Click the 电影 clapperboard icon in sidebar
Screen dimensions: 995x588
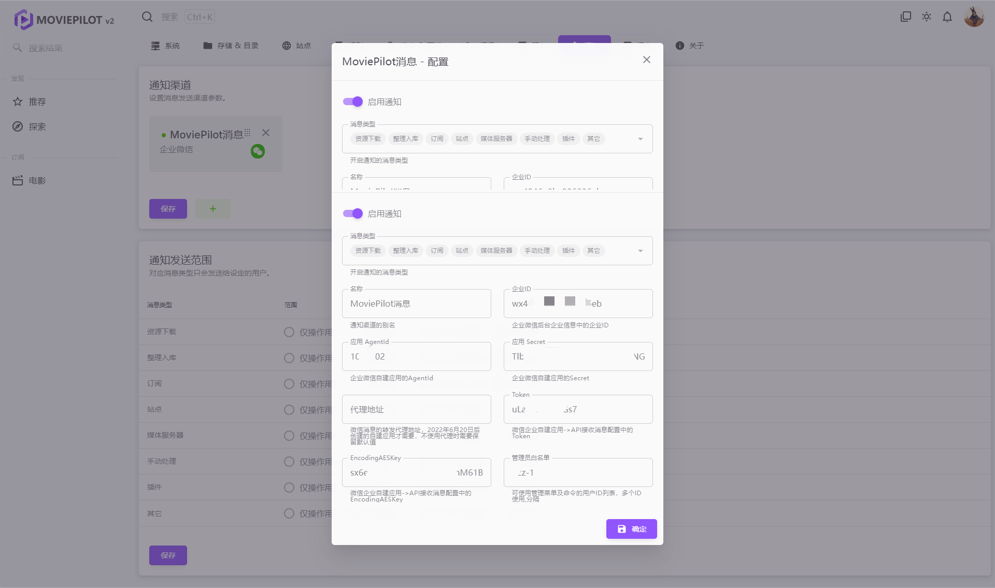click(18, 180)
